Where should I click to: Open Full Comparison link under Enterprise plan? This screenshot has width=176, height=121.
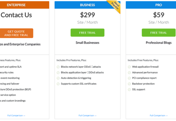pos(16,116)
